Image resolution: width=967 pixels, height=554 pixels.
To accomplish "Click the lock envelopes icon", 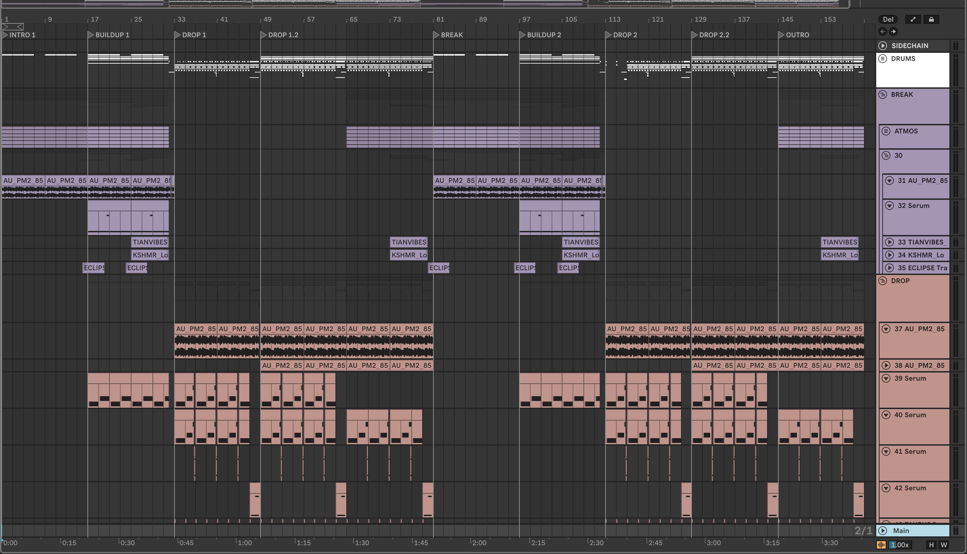I will 931,19.
